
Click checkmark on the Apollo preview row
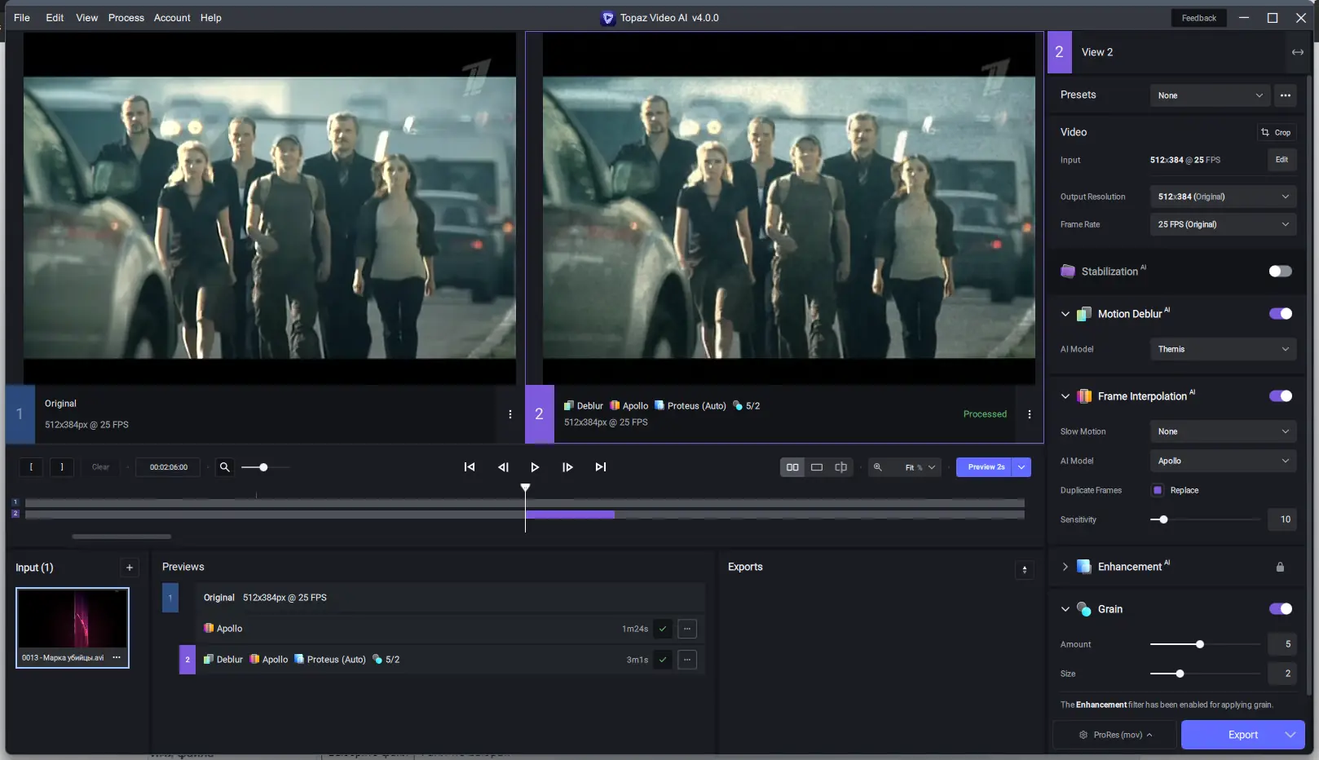tap(663, 629)
